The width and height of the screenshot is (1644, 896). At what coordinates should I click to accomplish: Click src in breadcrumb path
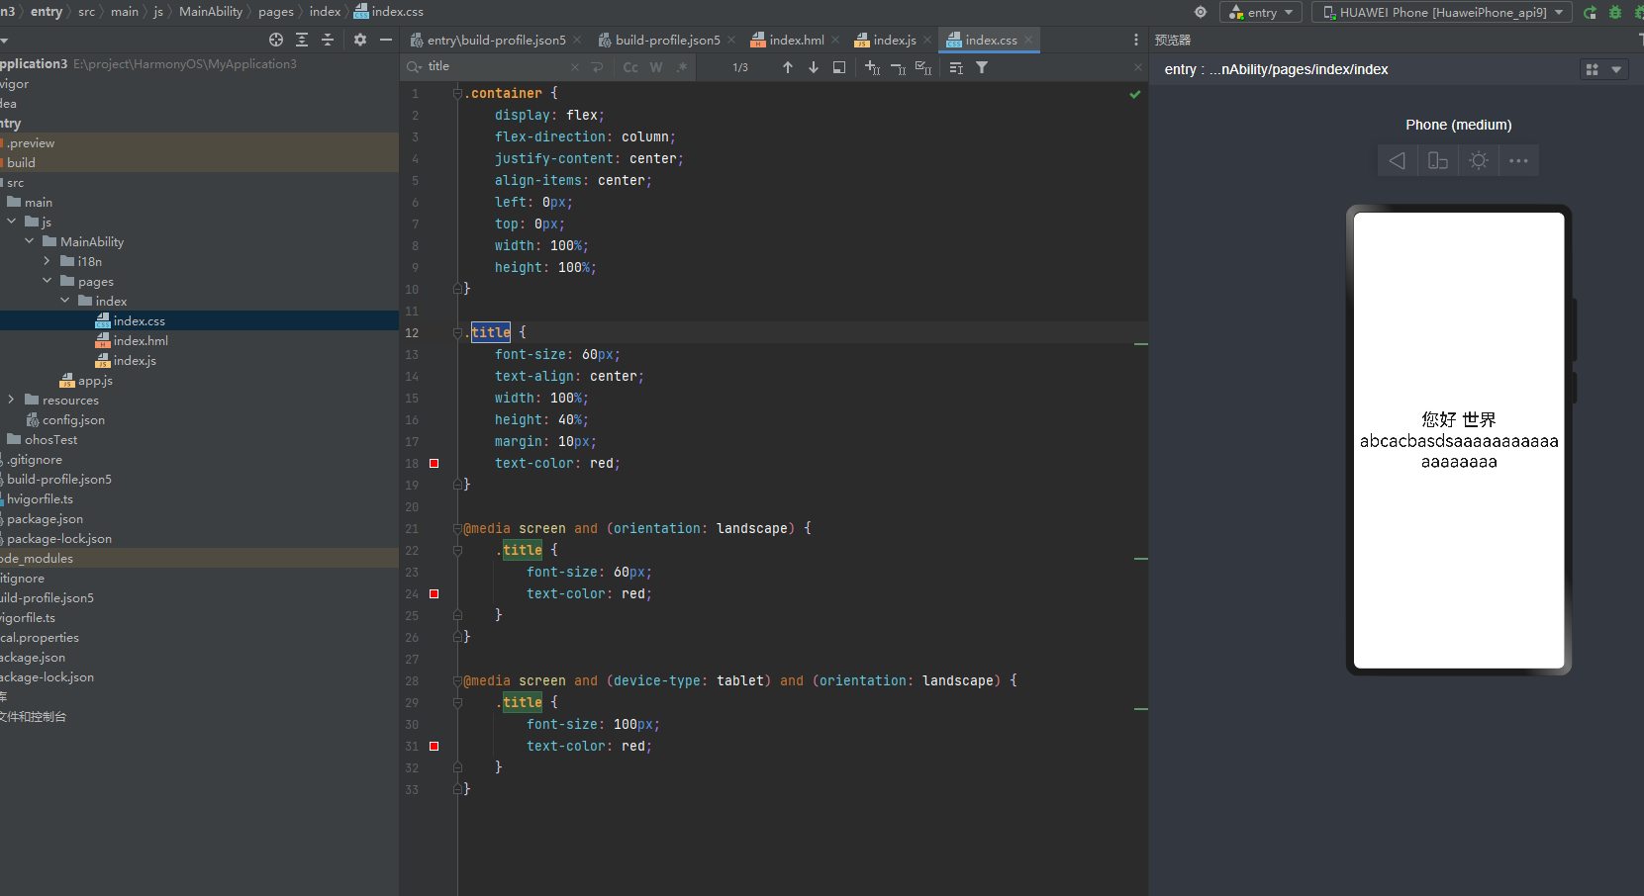point(87,12)
